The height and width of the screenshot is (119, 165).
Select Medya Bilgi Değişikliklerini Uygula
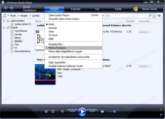73,51
